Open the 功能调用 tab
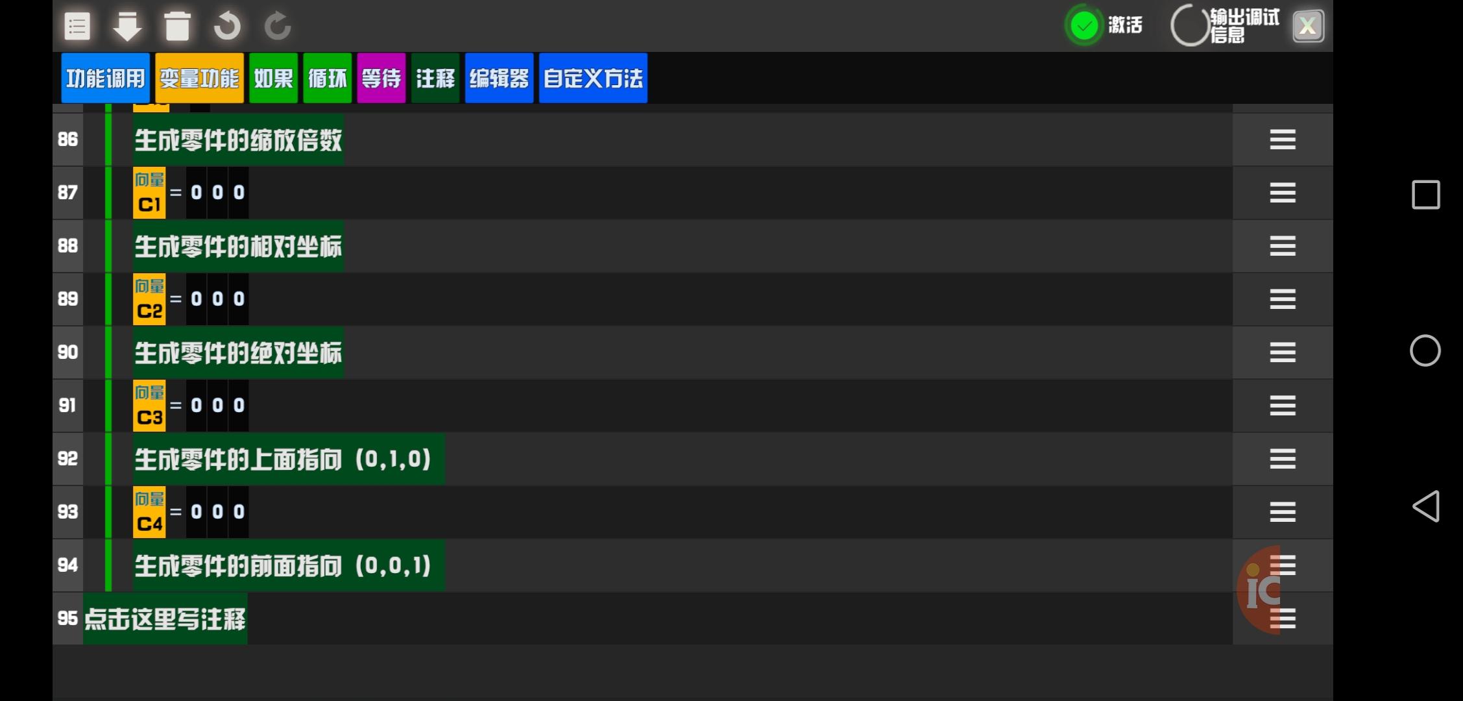 click(106, 79)
